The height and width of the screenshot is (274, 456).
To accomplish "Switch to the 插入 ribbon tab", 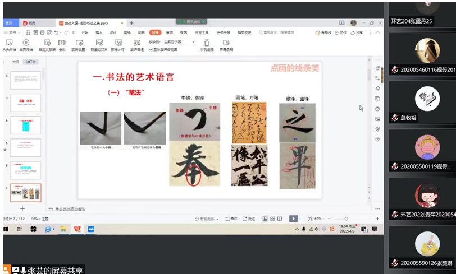I will (x=99, y=32).
